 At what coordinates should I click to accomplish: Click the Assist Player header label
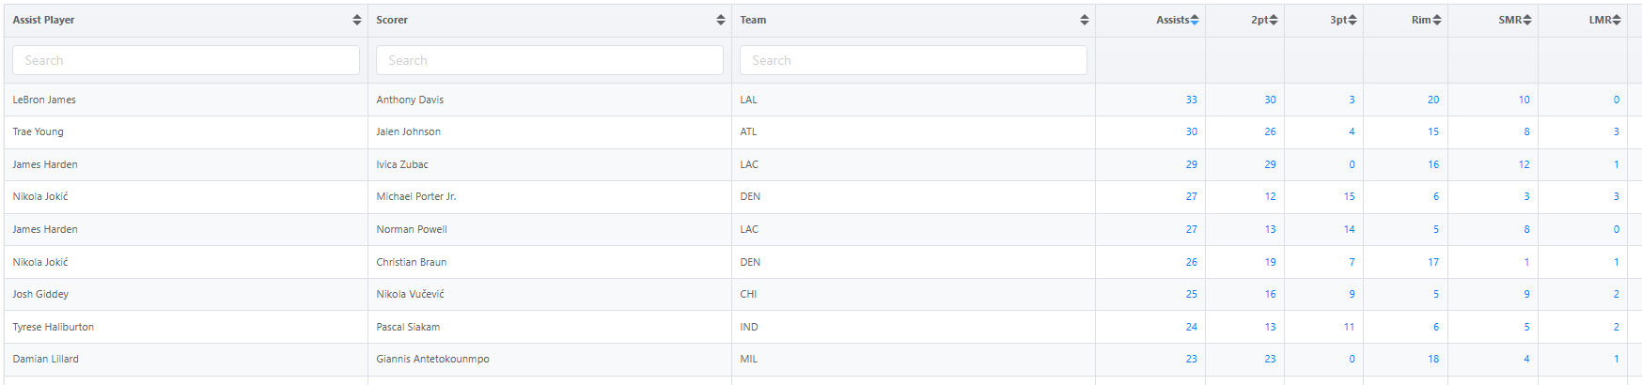pos(43,20)
